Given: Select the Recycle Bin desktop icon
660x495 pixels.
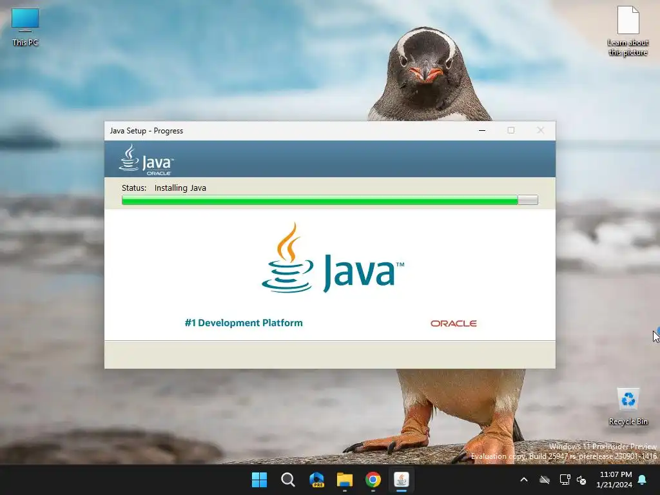Looking at the screenshot, I should coord(628,407).
